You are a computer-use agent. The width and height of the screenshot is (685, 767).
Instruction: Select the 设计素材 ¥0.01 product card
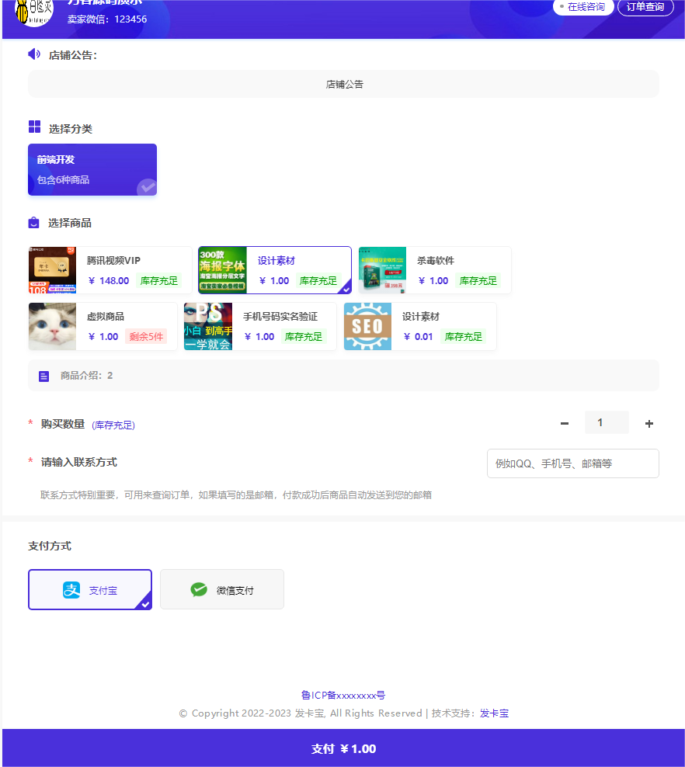coord(420,326)
